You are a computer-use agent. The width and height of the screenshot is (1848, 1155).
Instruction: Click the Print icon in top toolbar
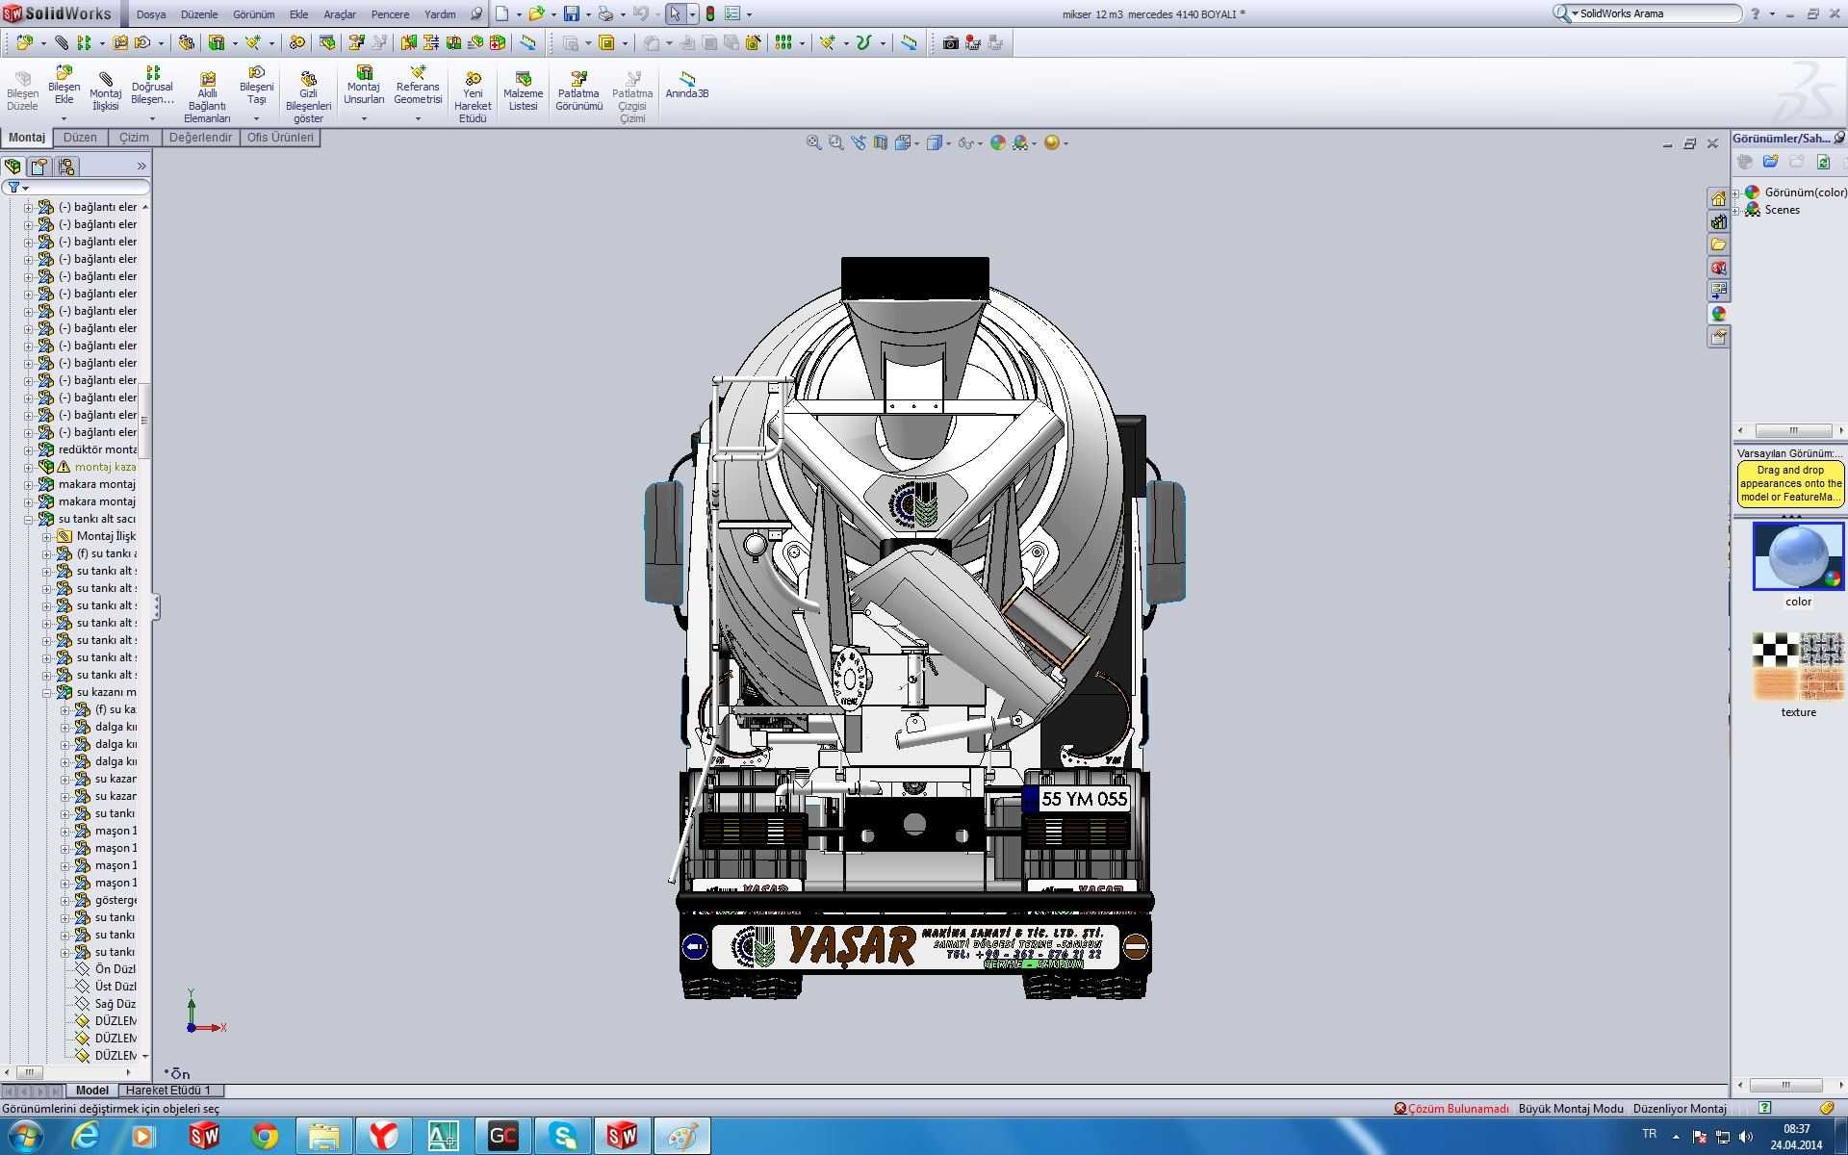coord(605,13)
